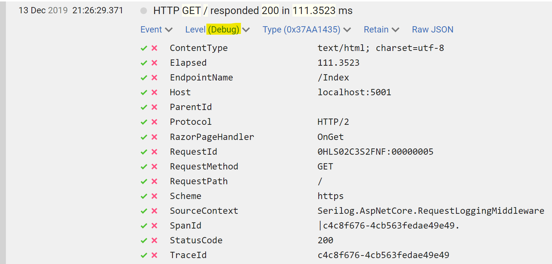
Task: Click the red X beside Host
Action: tap(154, 92)
